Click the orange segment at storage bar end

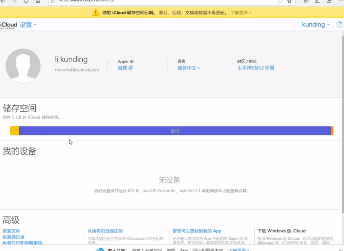[332, 131]
